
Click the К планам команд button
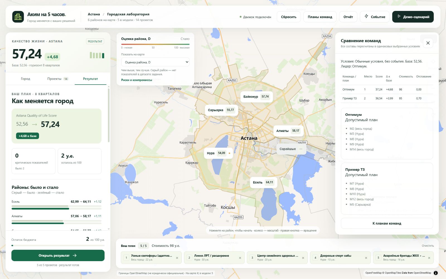[387, 223]
